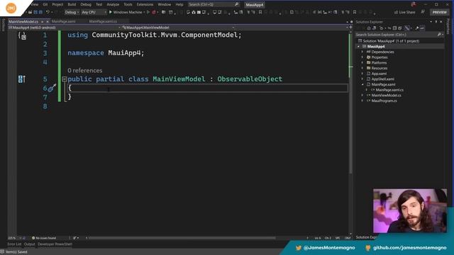
Task: Collapse the MauiApp4 project node arrow
Action: (358, 47)
